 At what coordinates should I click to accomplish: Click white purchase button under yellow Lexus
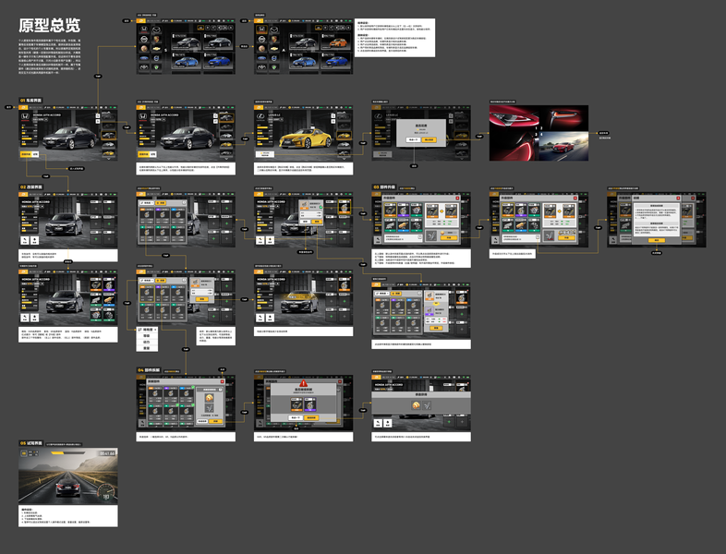click(x=265, y=154)
